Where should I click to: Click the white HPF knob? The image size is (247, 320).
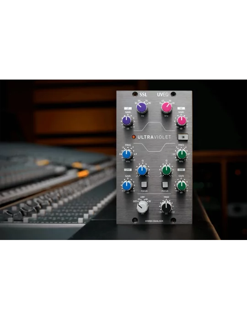pos(142,207)
